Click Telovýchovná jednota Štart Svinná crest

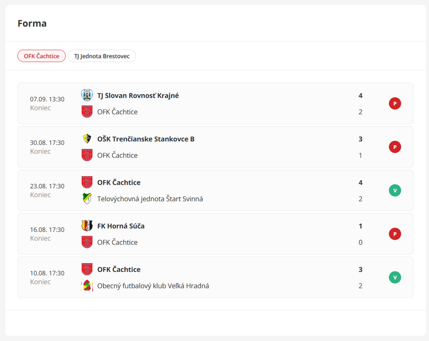[87, 199]
